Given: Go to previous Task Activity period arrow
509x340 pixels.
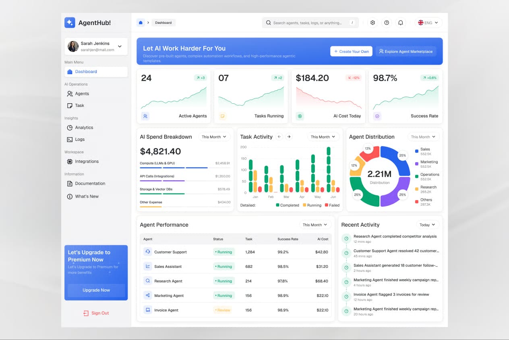Looking at the screenshot, I should click(x=279, y=137).
